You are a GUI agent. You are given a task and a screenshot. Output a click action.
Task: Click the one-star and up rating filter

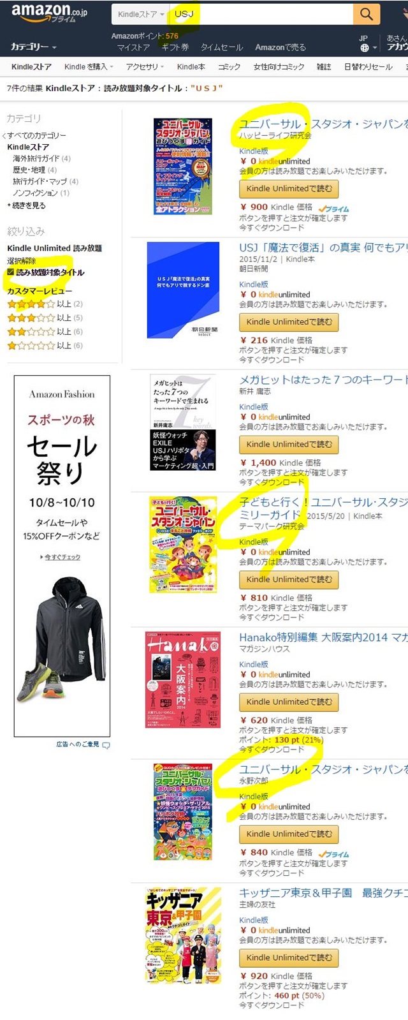coord(45,346)
